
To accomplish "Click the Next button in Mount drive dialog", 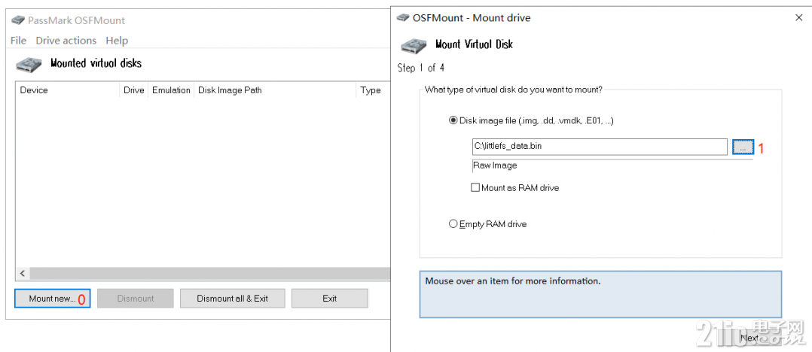I will pos(749,338).
